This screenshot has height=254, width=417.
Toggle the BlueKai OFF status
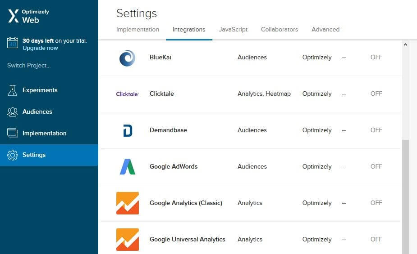(376, 57)
